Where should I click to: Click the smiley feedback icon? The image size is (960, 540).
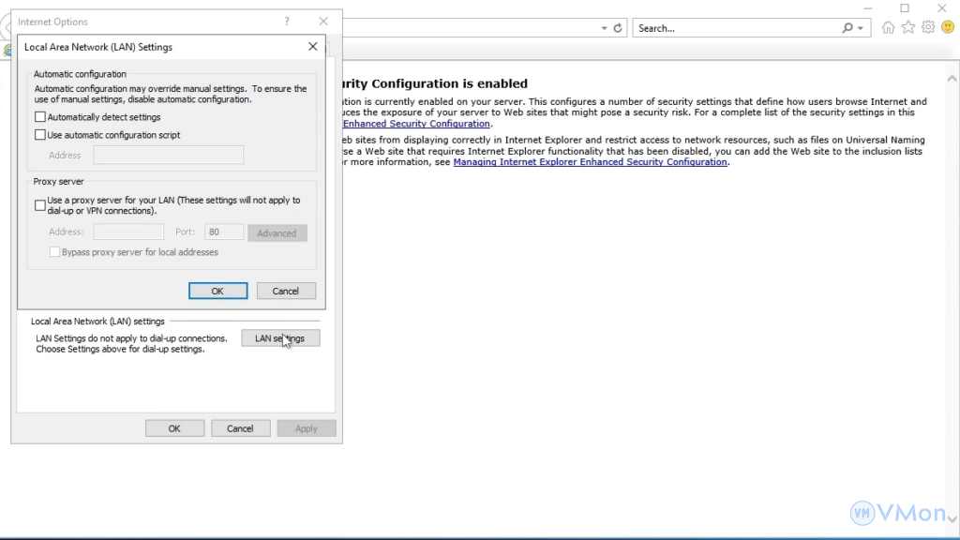tap(947, 28)
